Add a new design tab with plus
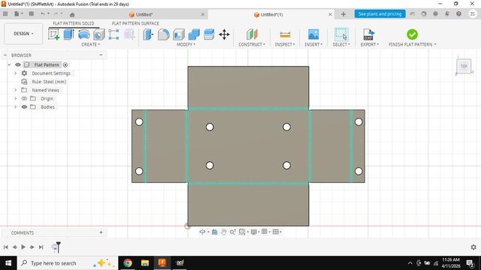 point(343,14)
